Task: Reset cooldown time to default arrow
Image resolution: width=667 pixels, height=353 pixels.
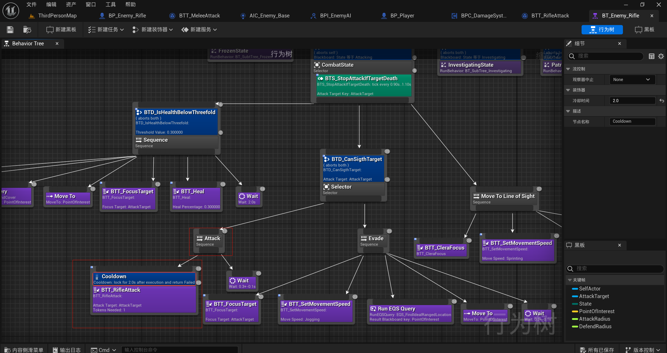Action: (662, 101)
